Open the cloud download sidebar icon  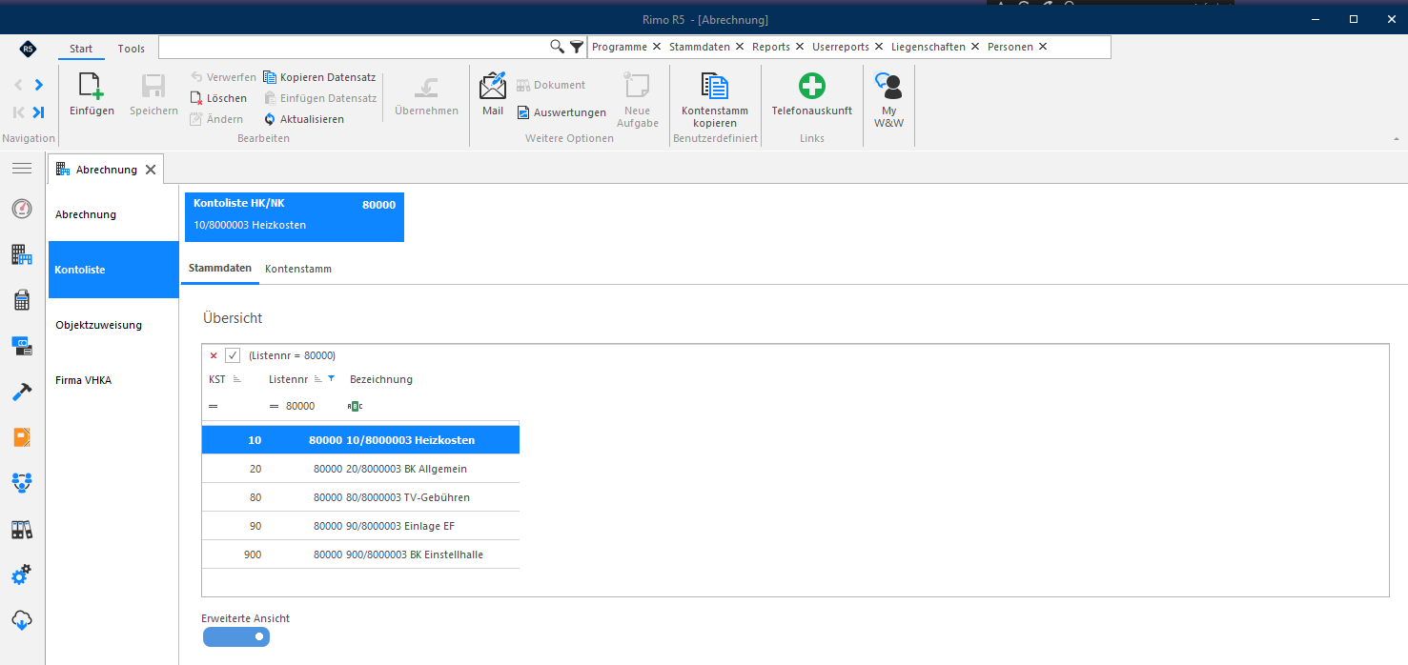[x=22, y=620]
